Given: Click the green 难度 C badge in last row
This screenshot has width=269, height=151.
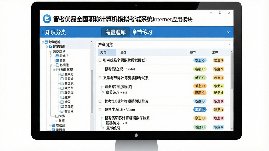Looking at the screenshot, I should click(x=200, y=127).
